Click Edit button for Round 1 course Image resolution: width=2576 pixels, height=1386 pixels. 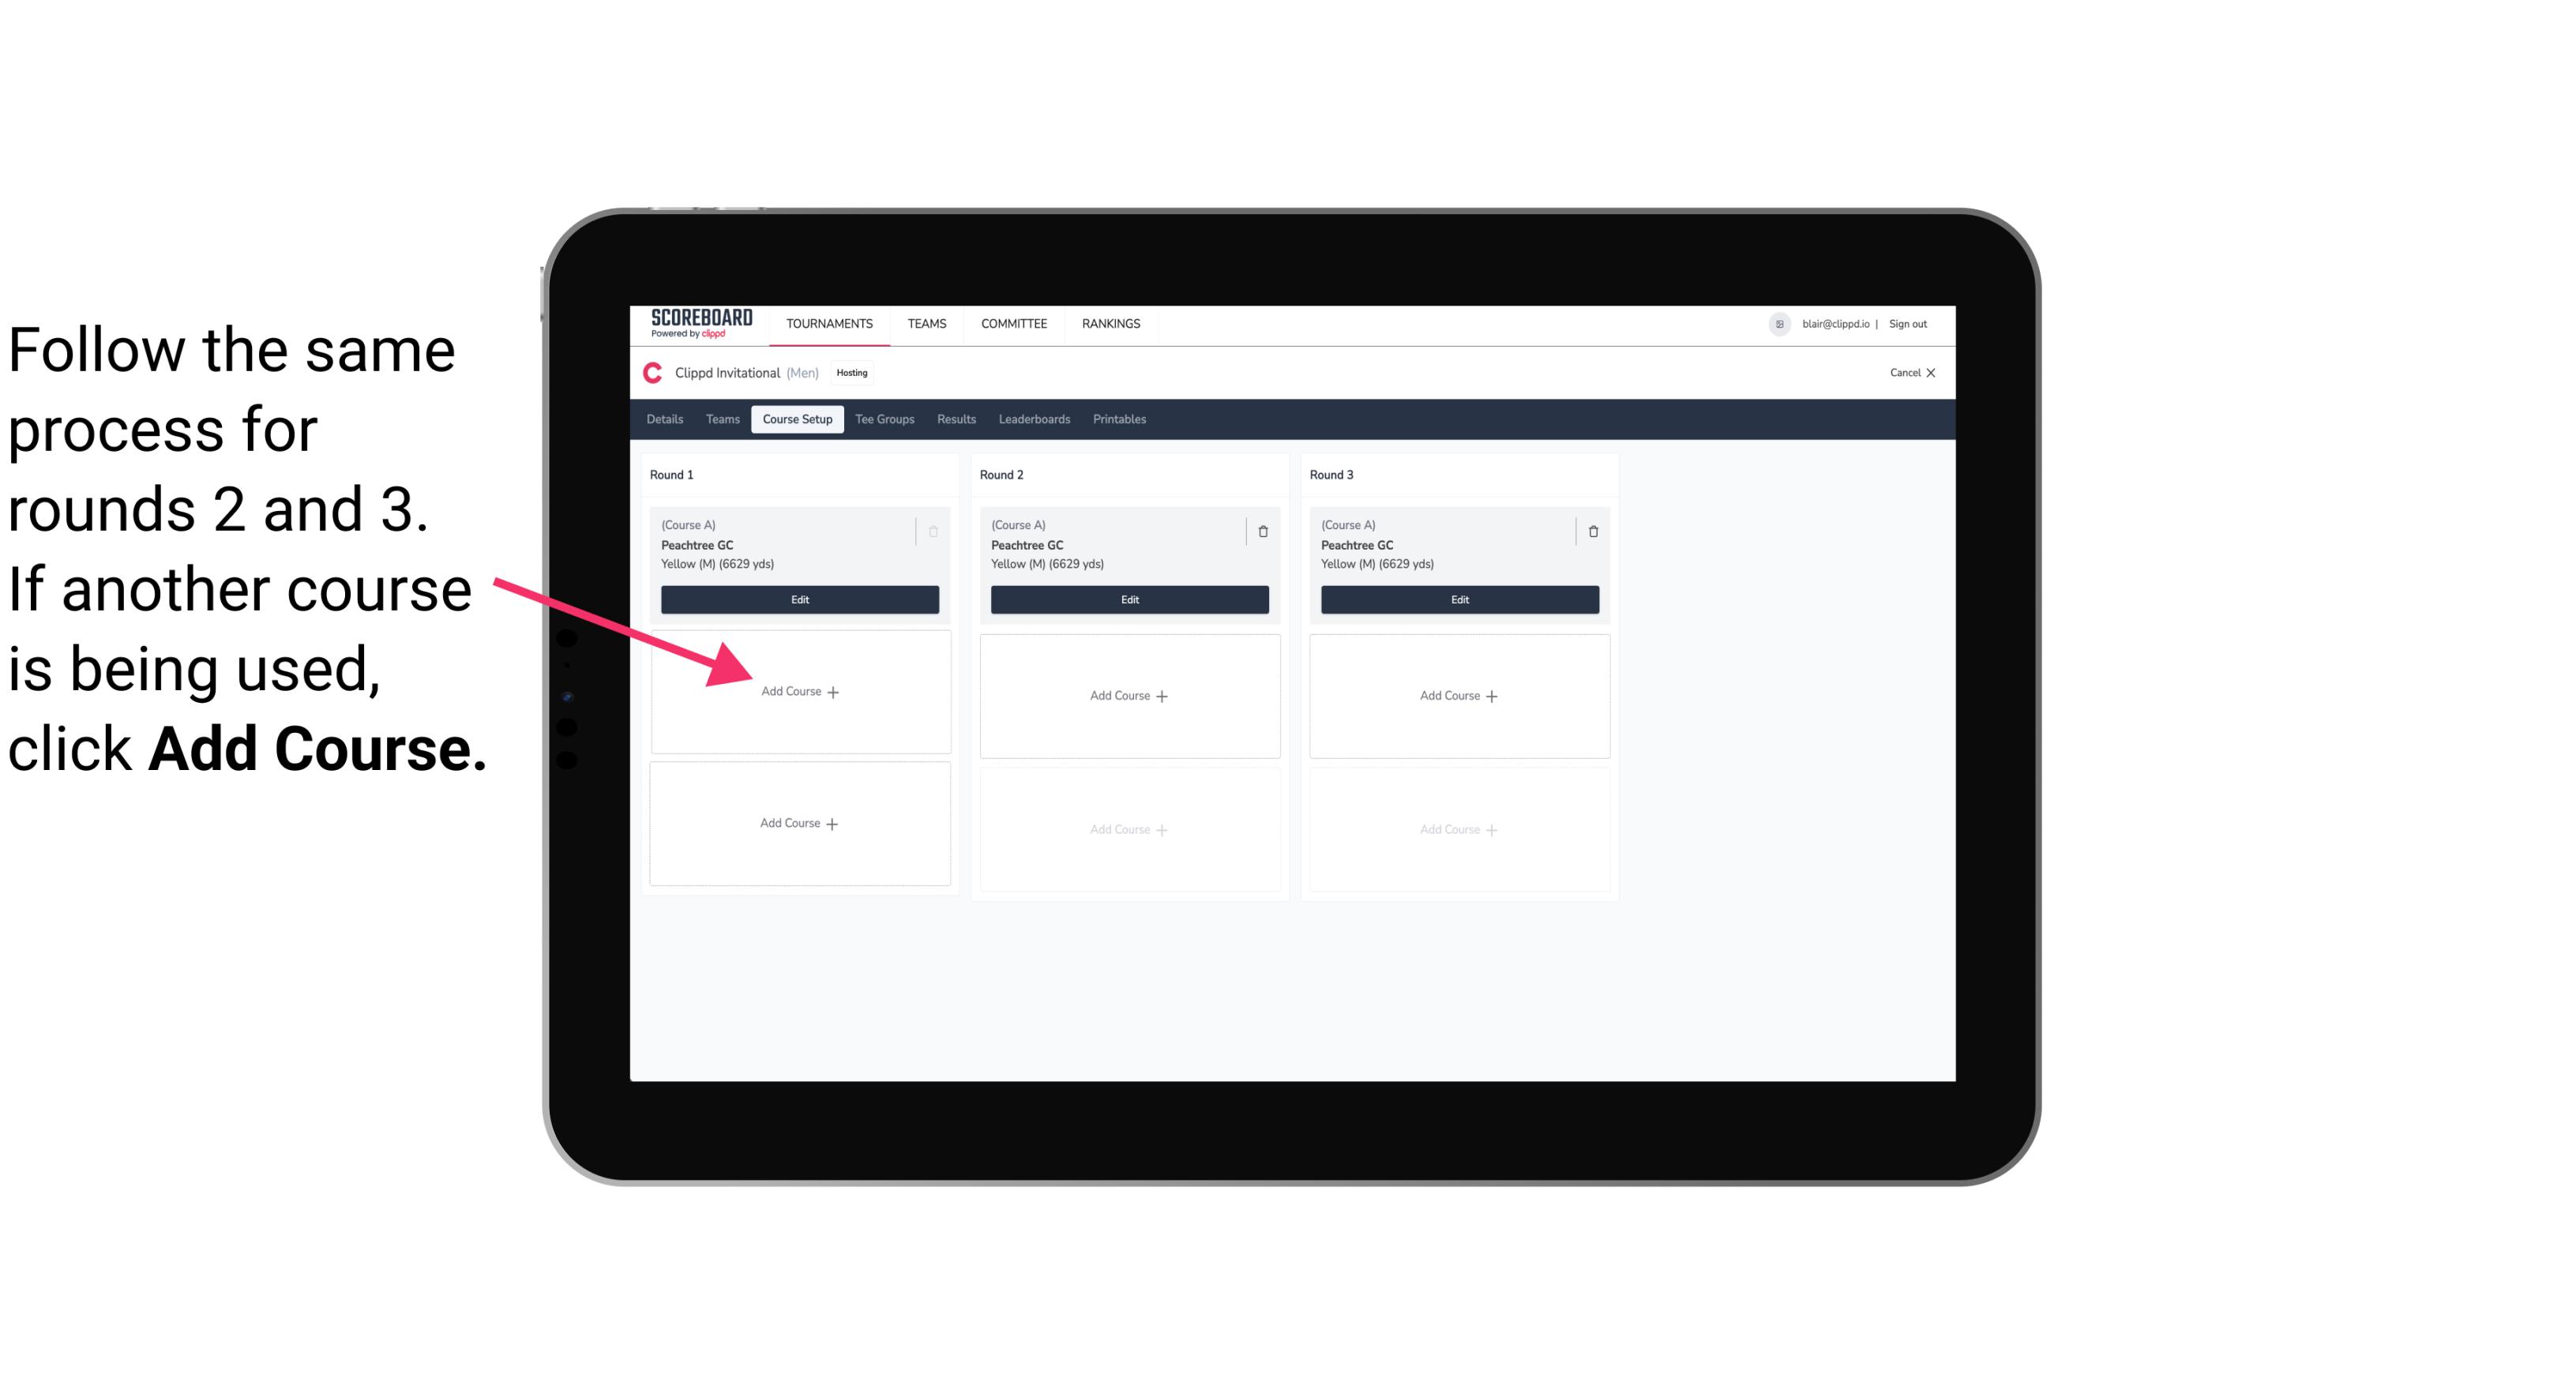(798, 601)
